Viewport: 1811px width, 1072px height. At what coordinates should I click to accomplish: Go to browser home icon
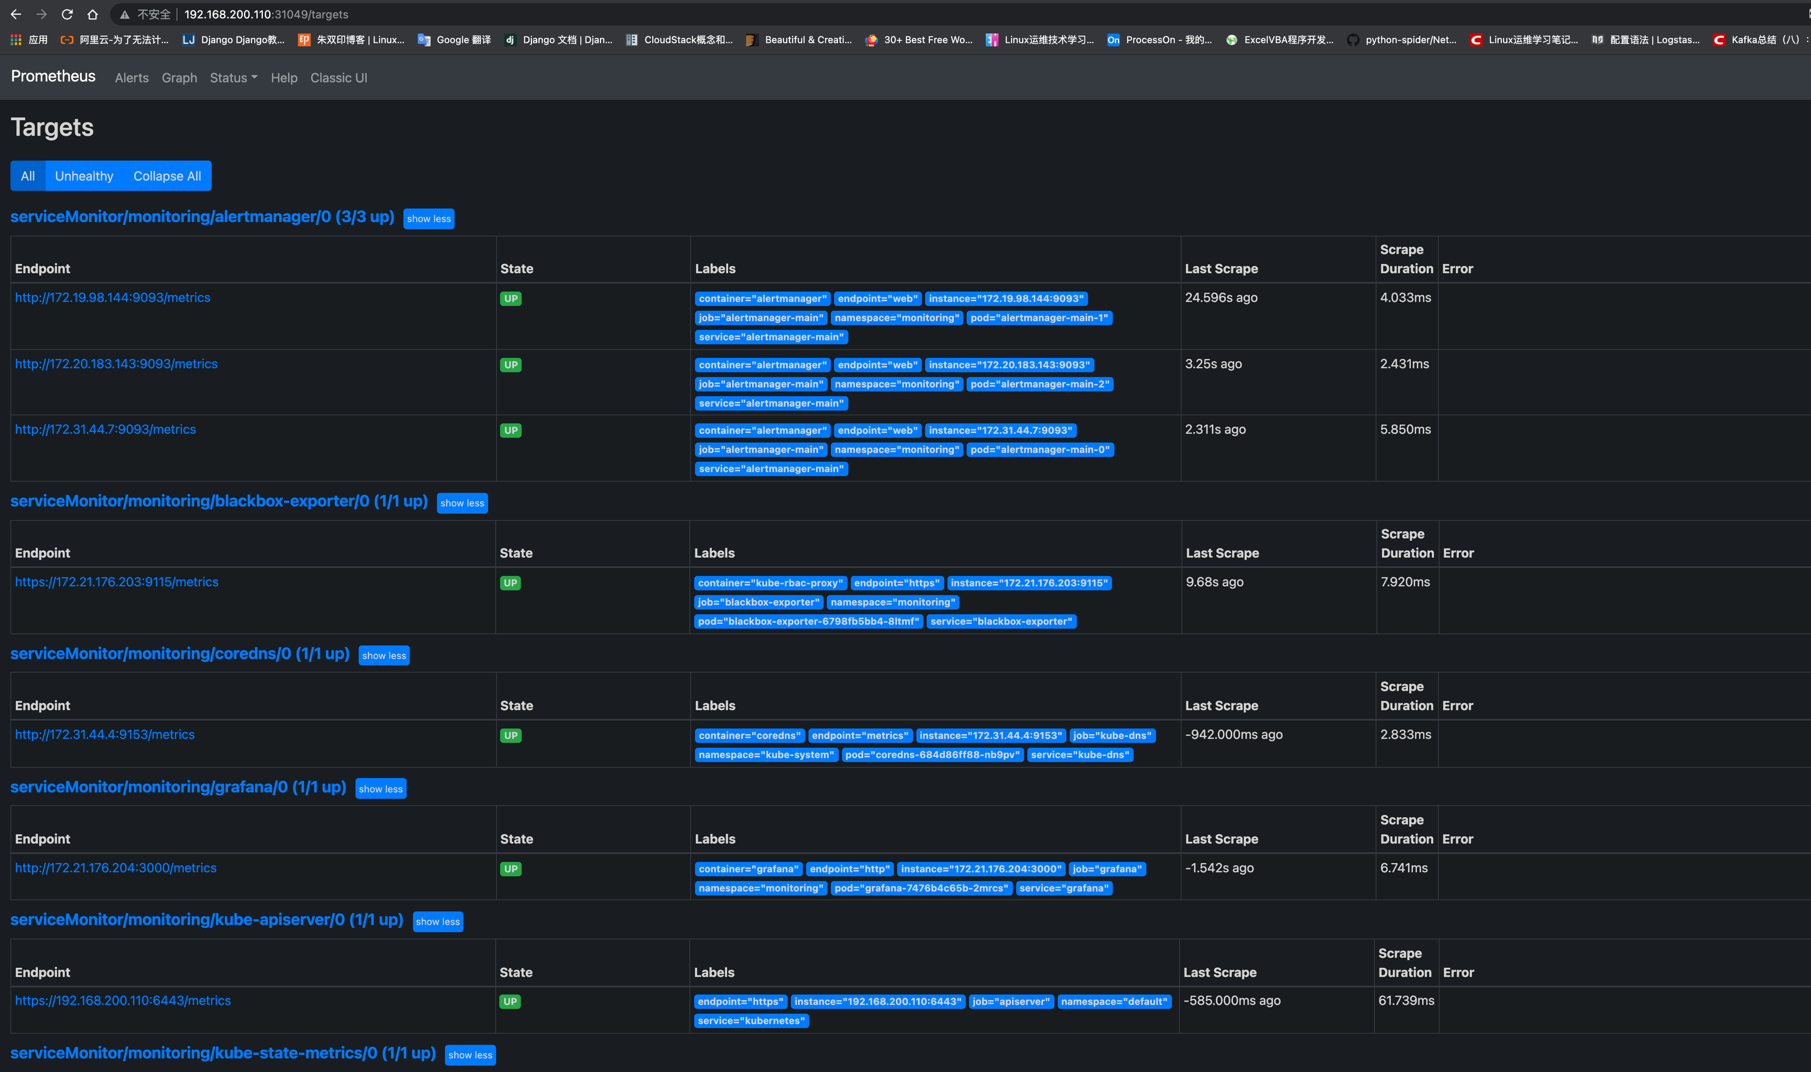[x=92, y=14]
